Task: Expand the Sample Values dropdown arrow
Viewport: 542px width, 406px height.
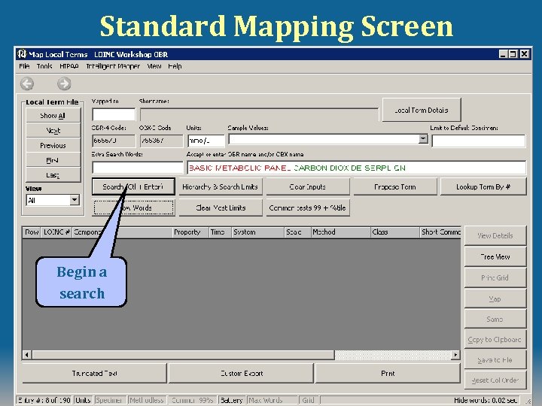Action: (x=423, y=139)
